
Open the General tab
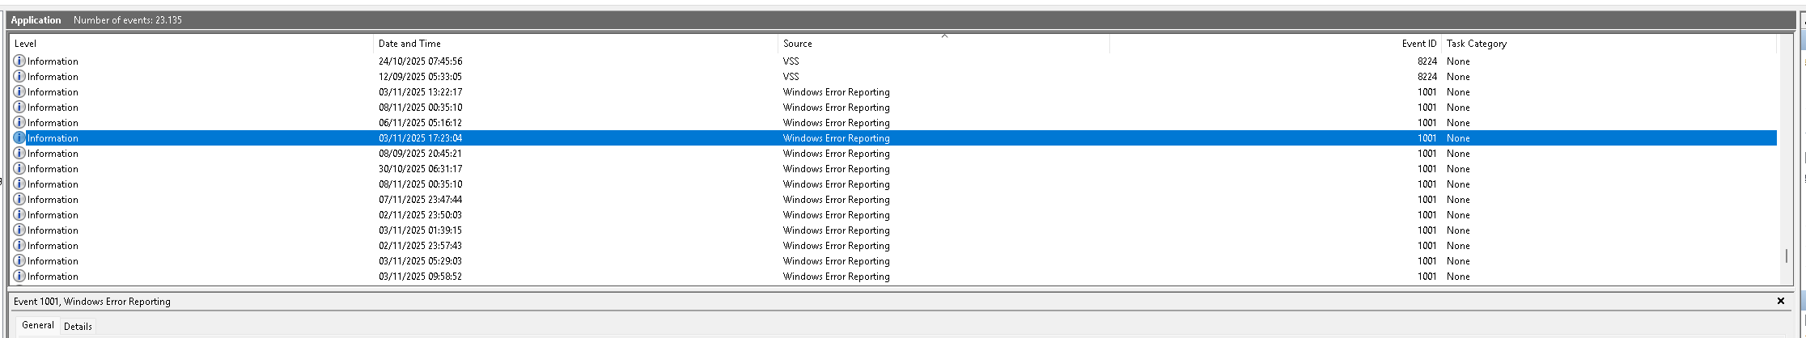tap(38, 325)
